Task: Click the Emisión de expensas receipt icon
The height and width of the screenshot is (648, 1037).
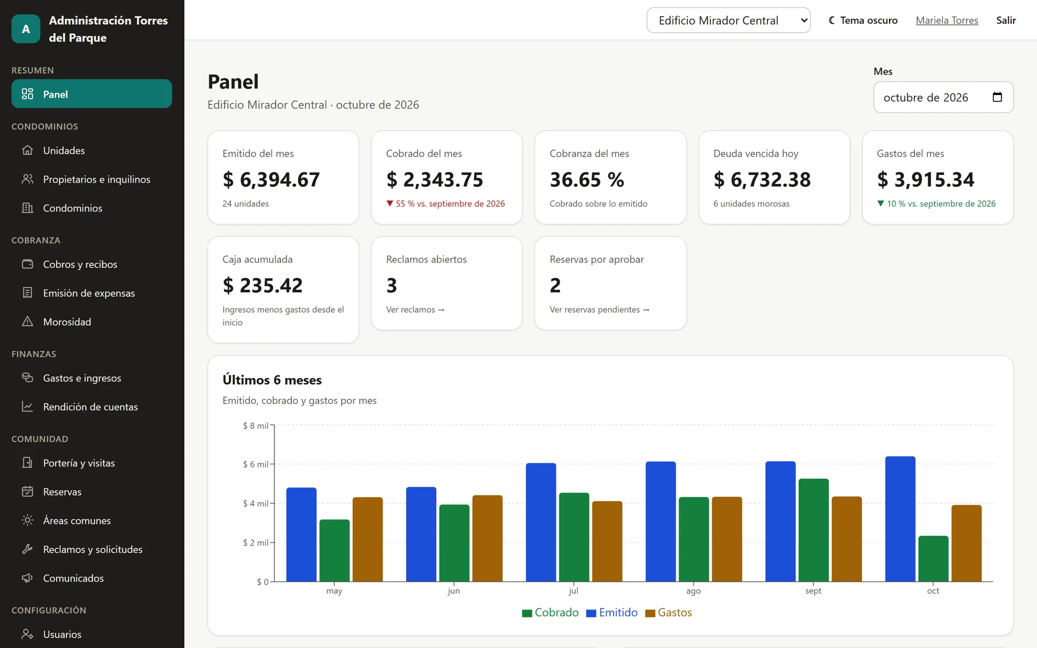Action: click(28, 293)
